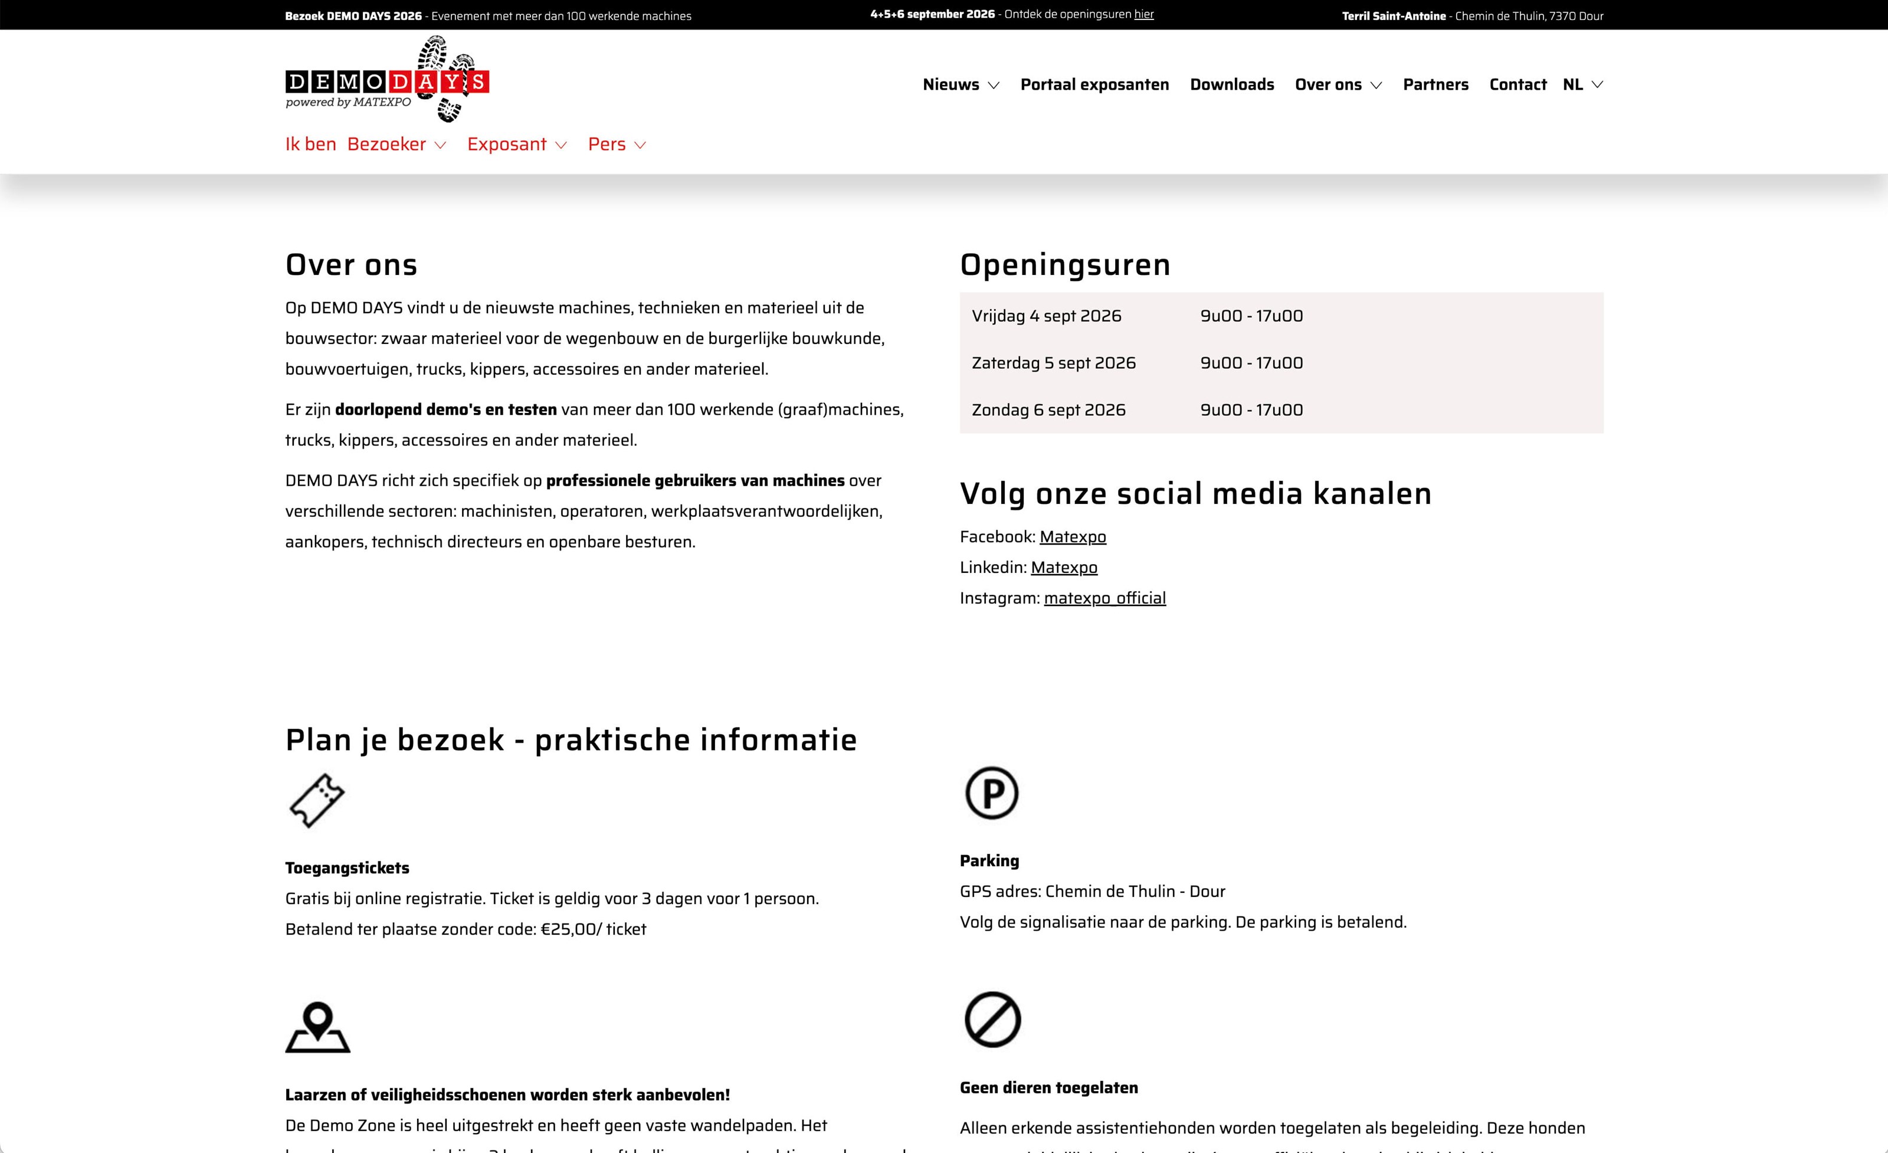Screen dimensions: 1888x1153
Task: Click 'Plan je bezoek' section heading
Action: [x=571, y=740]
